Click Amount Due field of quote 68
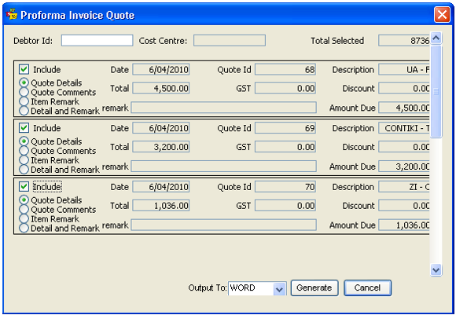Image resolution: width=456 pixels, height=315 pixels. [x=404, y=108]
